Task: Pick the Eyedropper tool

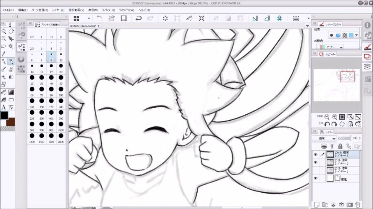Action: click(x=4, y=54)
